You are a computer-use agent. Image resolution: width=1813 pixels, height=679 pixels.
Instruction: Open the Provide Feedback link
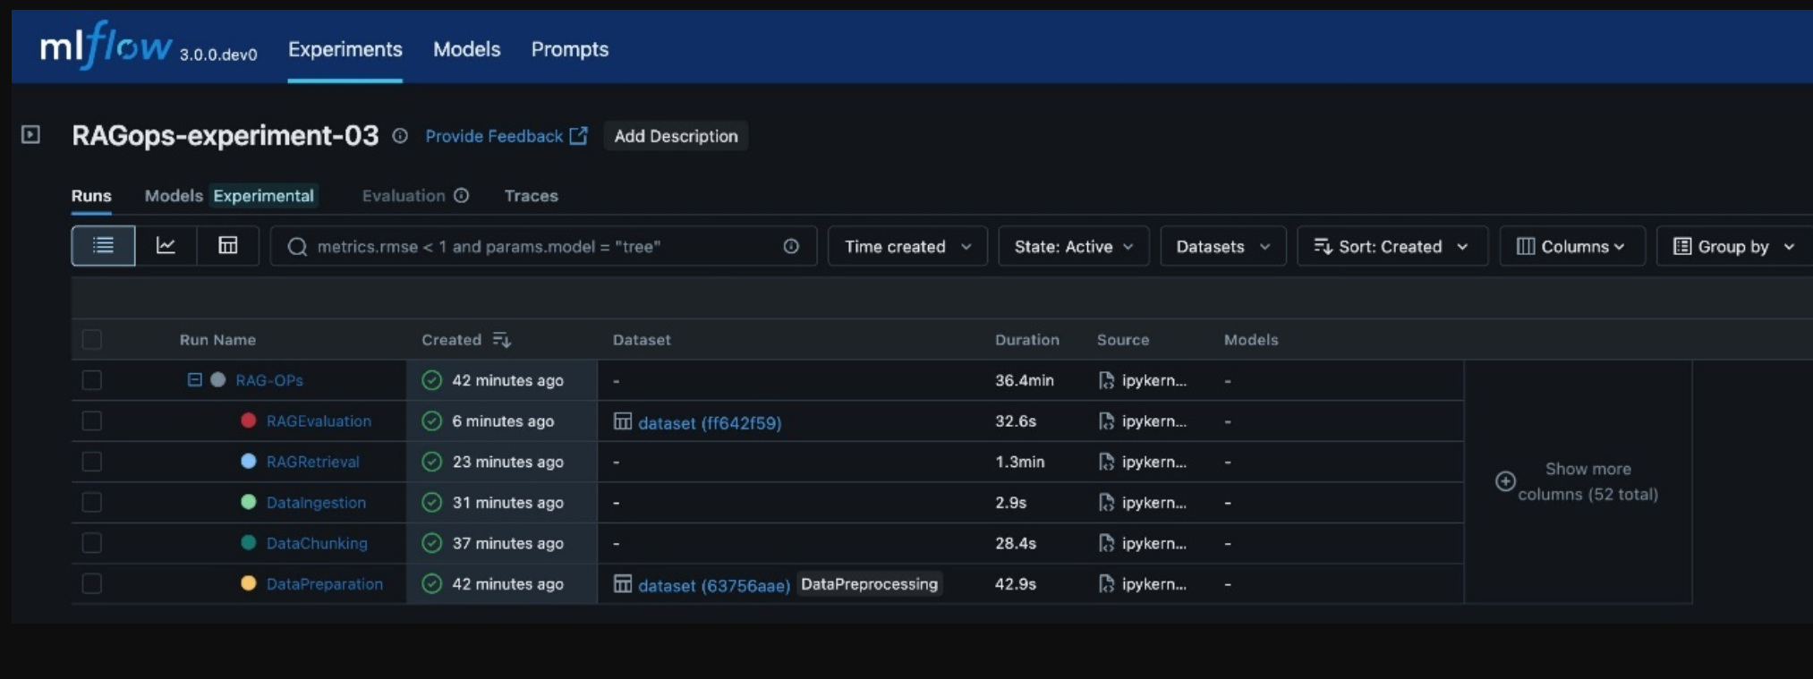[506, 136]
